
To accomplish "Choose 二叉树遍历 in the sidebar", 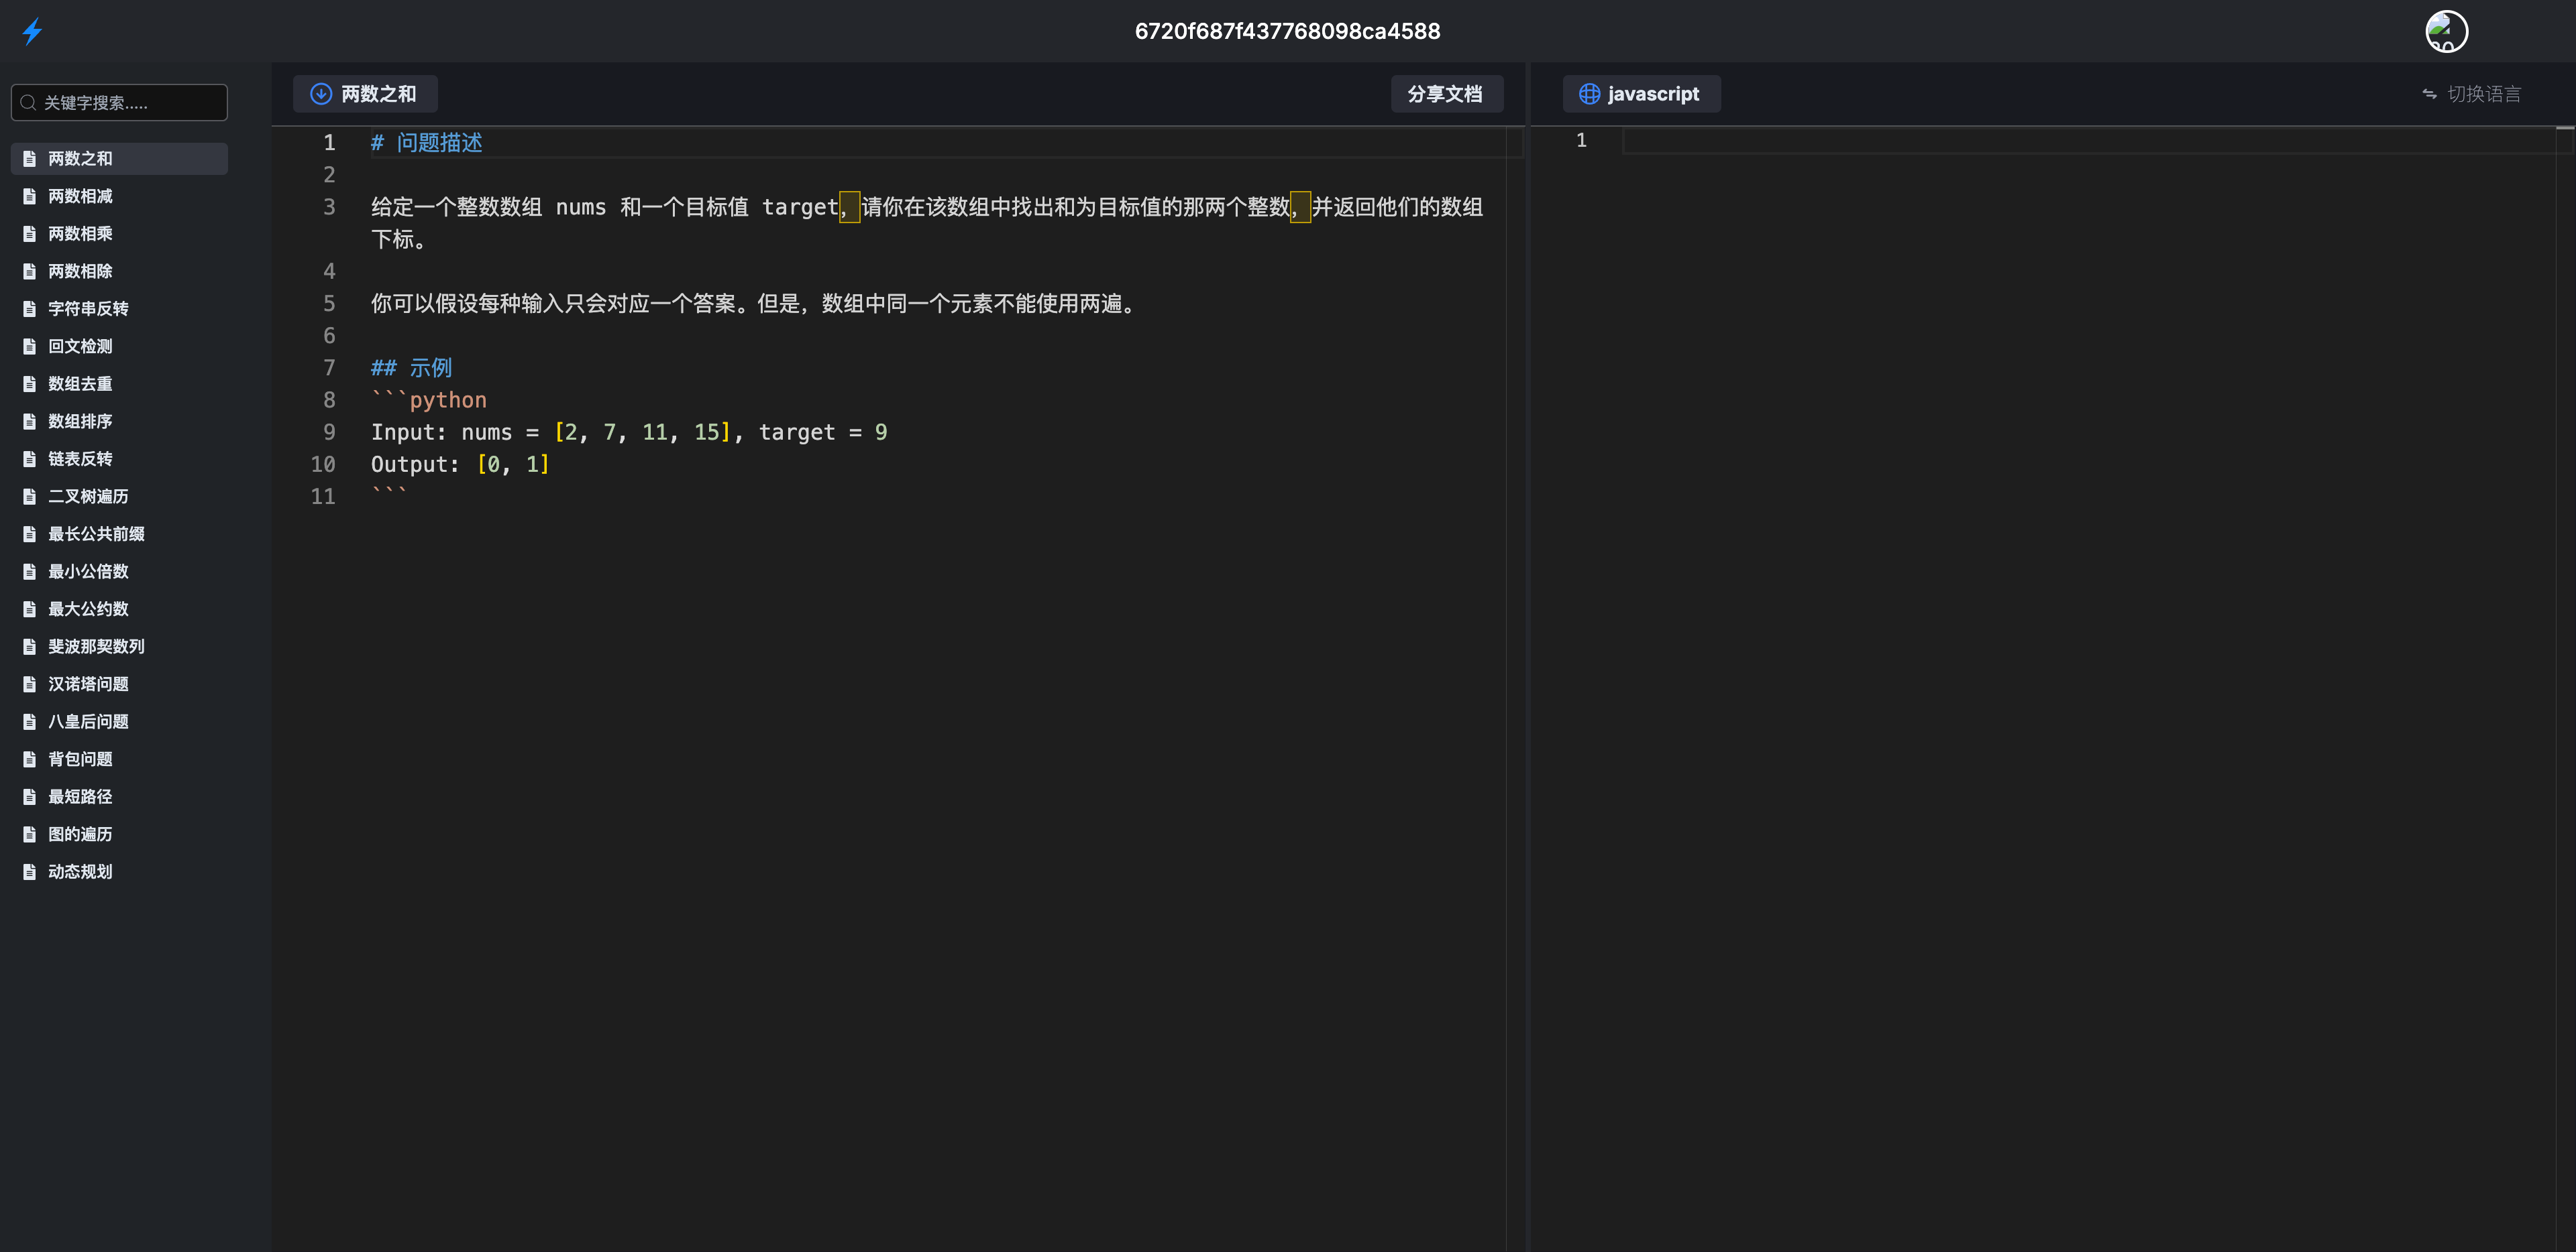I will pos(88,497).
